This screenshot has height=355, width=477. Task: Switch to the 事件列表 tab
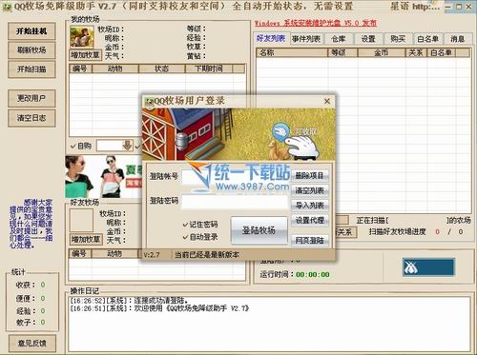pyautogui.click(x=306, y=39)
